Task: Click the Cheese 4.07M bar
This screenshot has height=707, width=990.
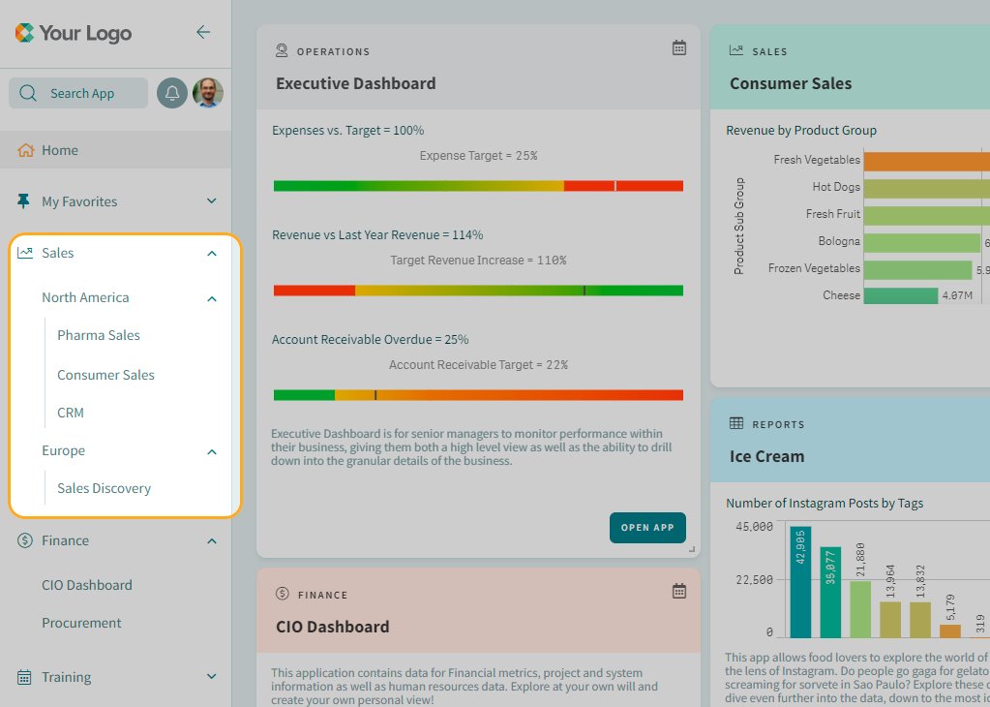Action: (901, 295)
